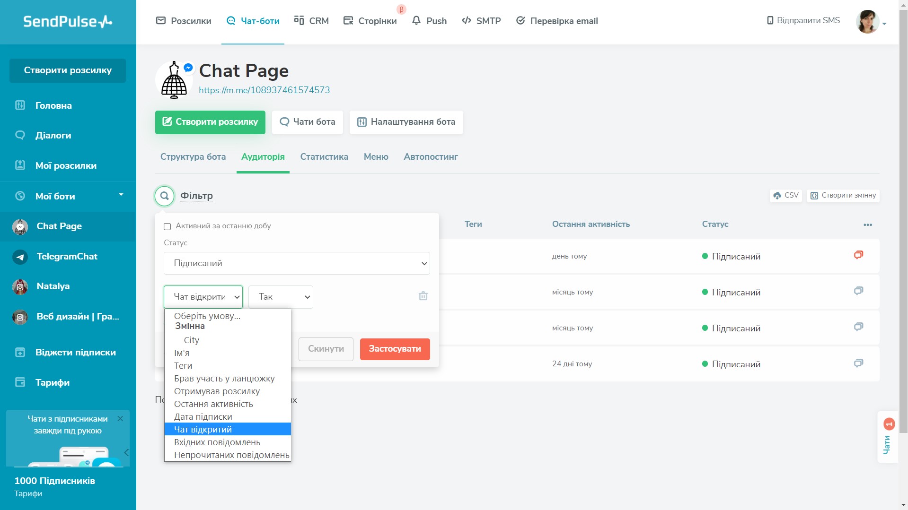Delete the filter condition with trash icon
This screenshot has height=510, width=908.
(423, 296)
